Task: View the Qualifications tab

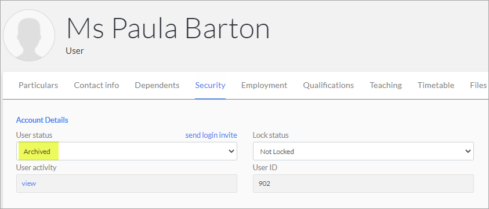Action: 328,85
